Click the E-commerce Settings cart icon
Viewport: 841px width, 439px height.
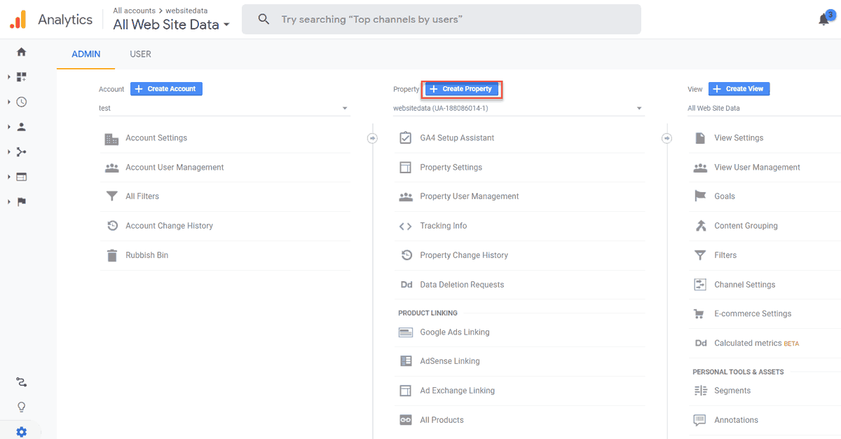(699, 314)
